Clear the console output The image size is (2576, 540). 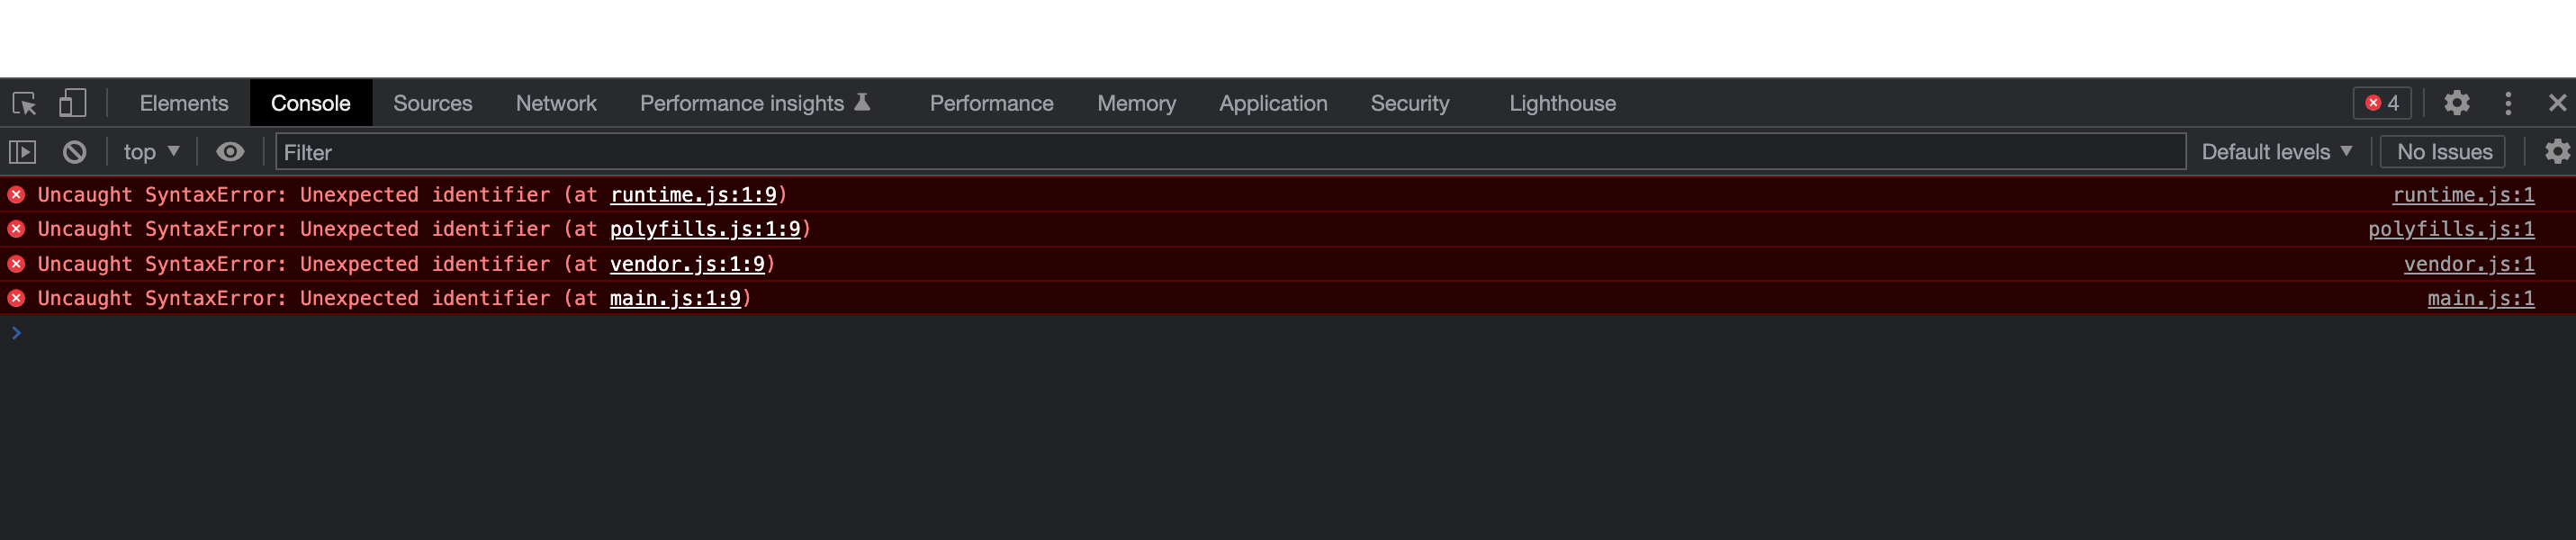(x=75, y=151)
